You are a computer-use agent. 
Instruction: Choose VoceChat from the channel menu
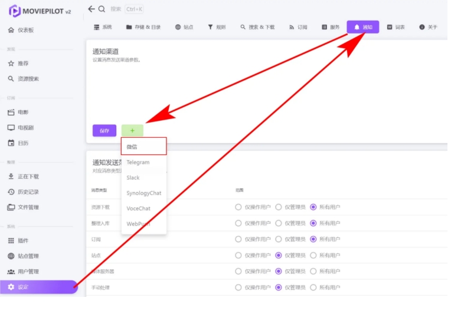point(144,209)
